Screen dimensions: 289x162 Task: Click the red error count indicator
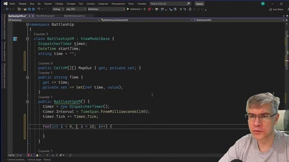click(30, 155)
